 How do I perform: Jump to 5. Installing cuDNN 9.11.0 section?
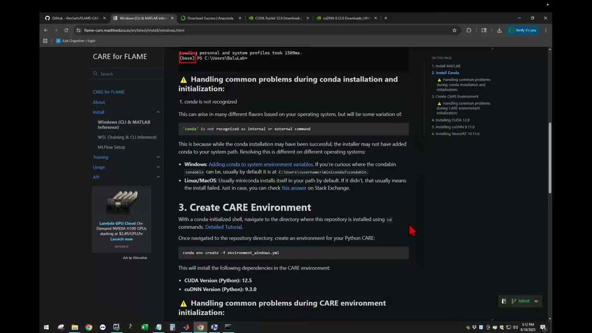pyautogui.click(x=454, y=127)
